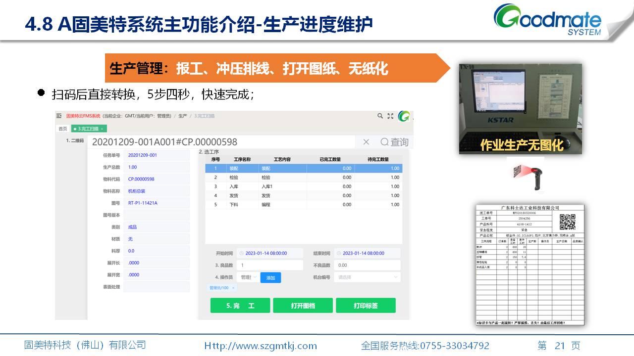Screen dimensions: 634x356
Task: Click the search magnifier icon in header
Action: pyautogui.click(x=380, y=116)
